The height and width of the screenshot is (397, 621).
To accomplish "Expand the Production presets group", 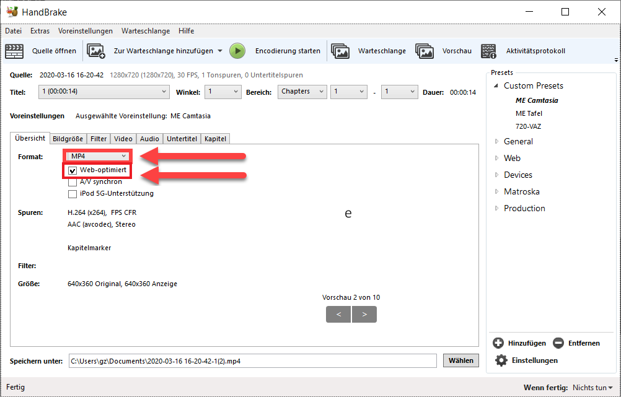I will point(496,208).
